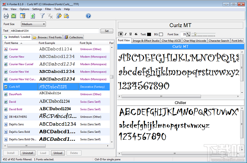Click the white BG color swatch
247x163 pixels.
[x=161, y=34]
